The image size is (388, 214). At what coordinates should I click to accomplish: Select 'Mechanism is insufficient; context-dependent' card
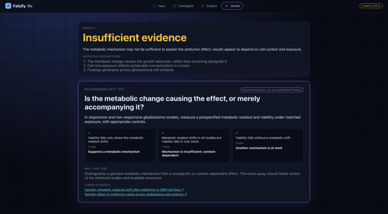[x=194, y=145]
